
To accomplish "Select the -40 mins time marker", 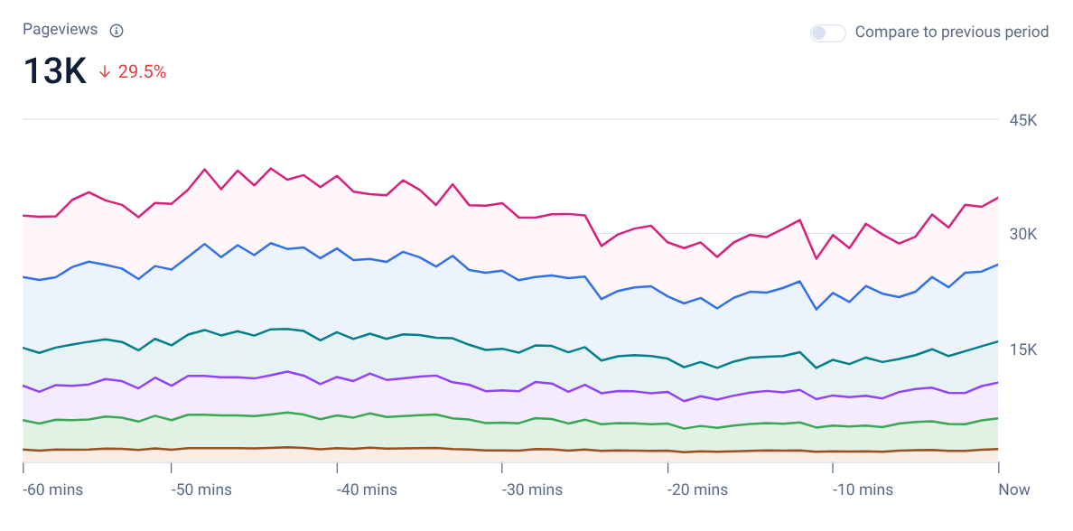I will (x=367, y=490).
